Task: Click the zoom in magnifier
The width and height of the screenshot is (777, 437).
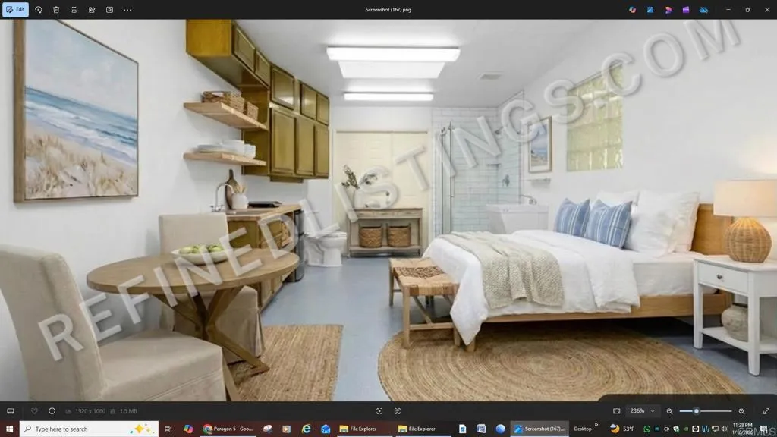Action: tap(741, 411)
